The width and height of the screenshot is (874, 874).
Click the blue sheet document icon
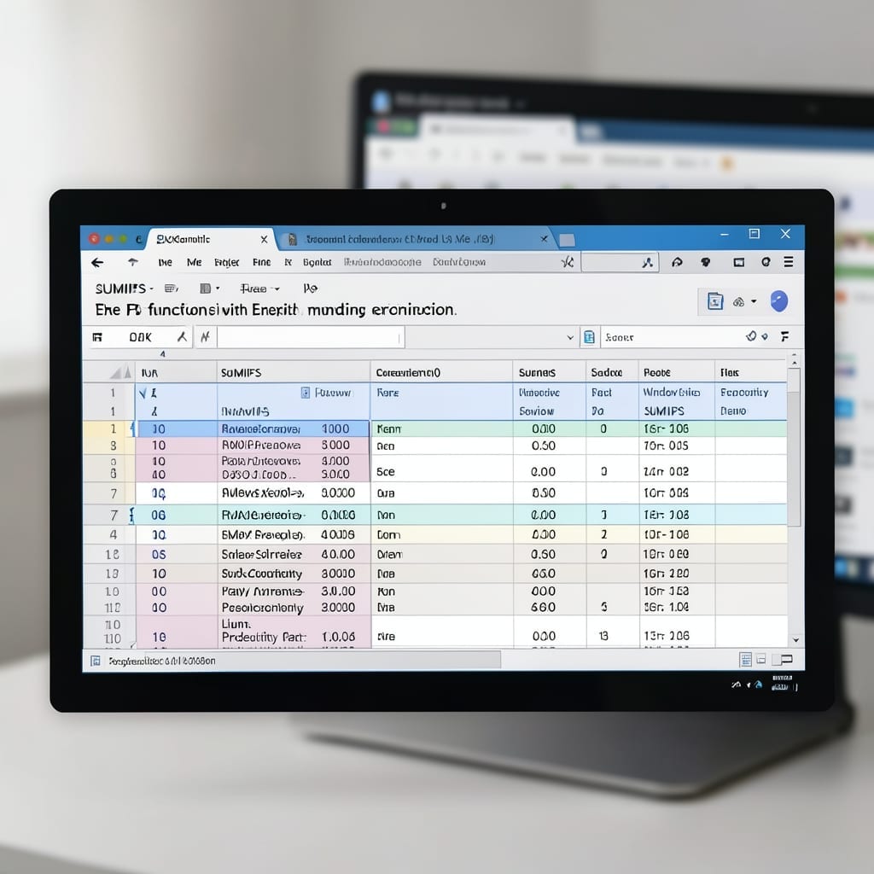click(715, 301)
